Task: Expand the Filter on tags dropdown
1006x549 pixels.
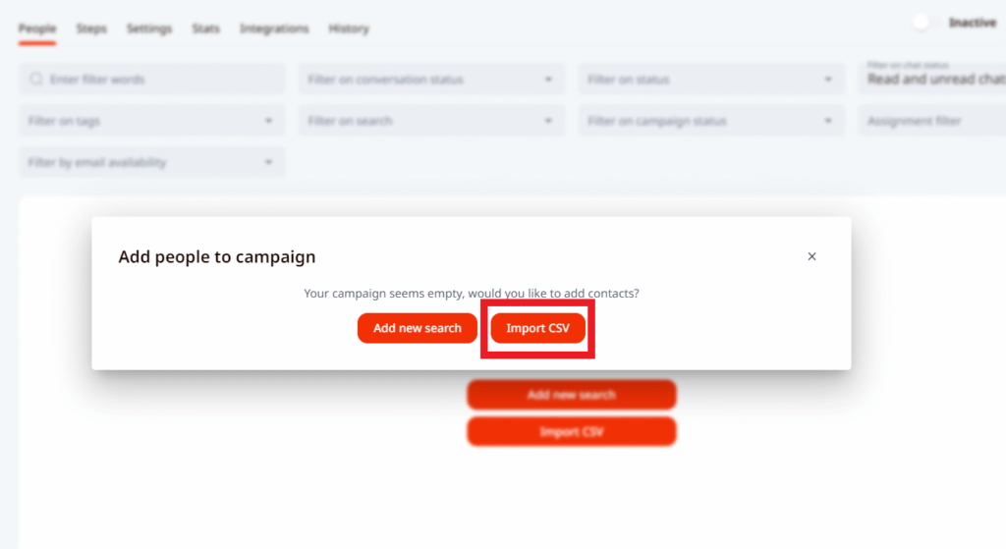Action: coord(151,121)
